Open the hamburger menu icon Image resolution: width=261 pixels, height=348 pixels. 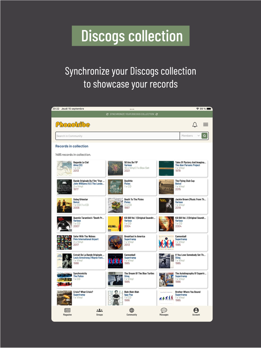206,125
